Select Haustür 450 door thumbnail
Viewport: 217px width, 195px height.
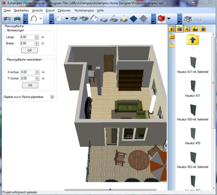tap(193, 134)
